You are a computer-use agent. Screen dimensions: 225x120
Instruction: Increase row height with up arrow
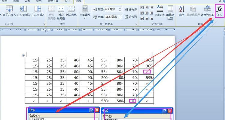(x=120, y=8)
